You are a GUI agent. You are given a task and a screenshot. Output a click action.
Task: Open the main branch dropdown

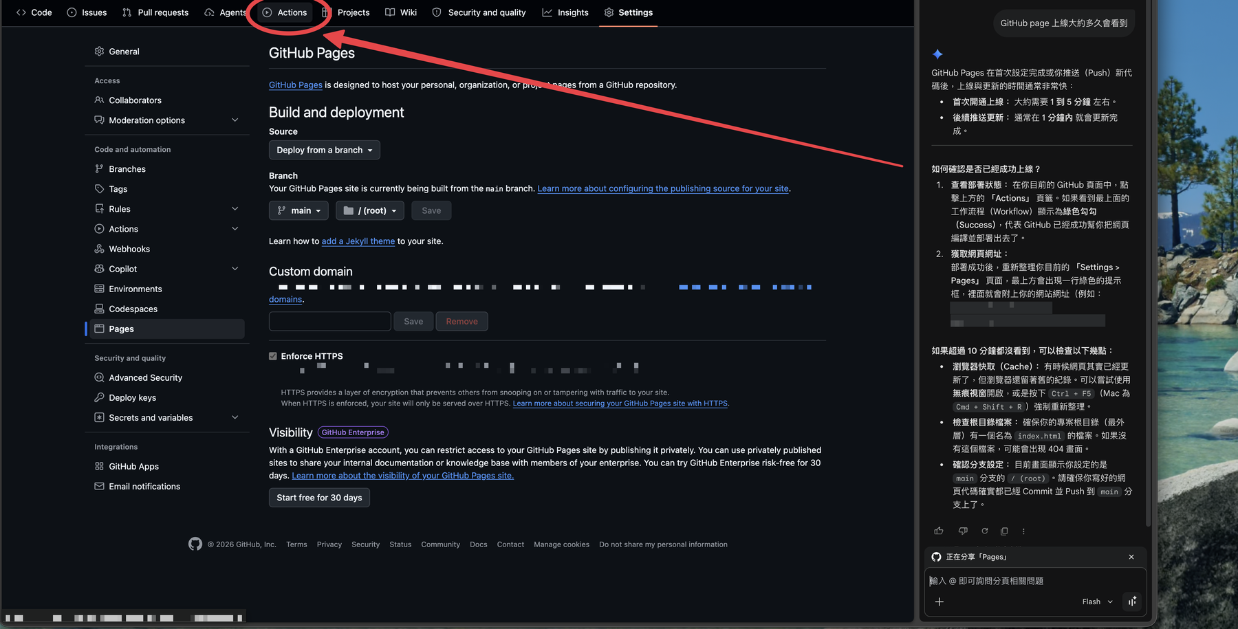(x=298, y=210)
